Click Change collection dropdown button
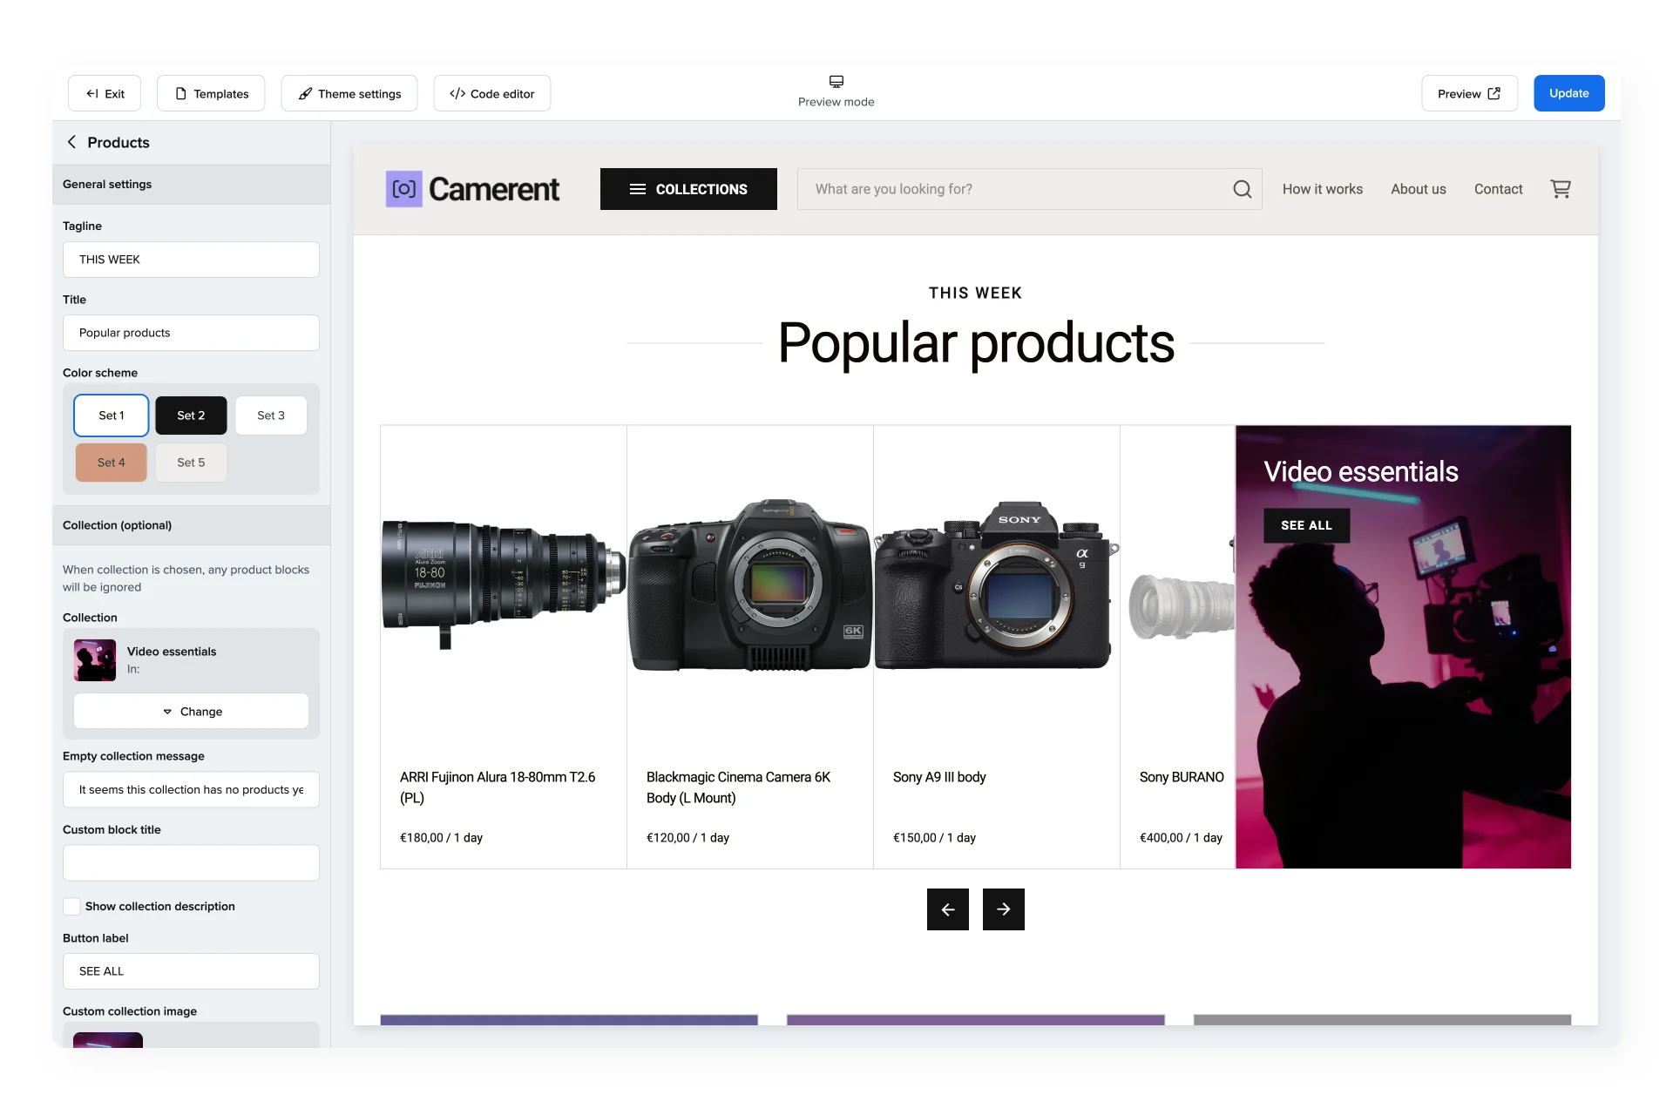Screen dimensions: 1673x1115 [x=191, y=711]
